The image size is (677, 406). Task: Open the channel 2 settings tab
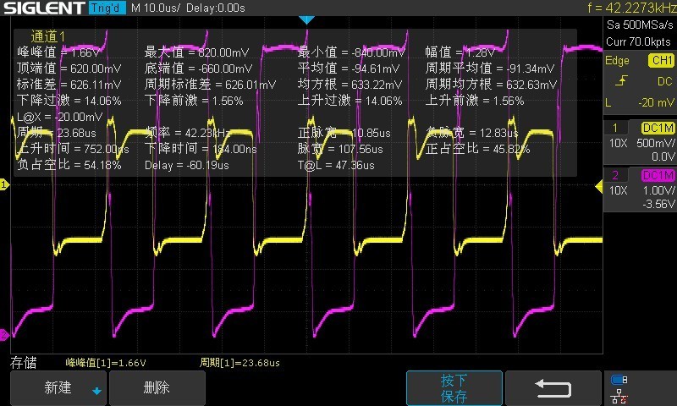(x=614, y=175)
